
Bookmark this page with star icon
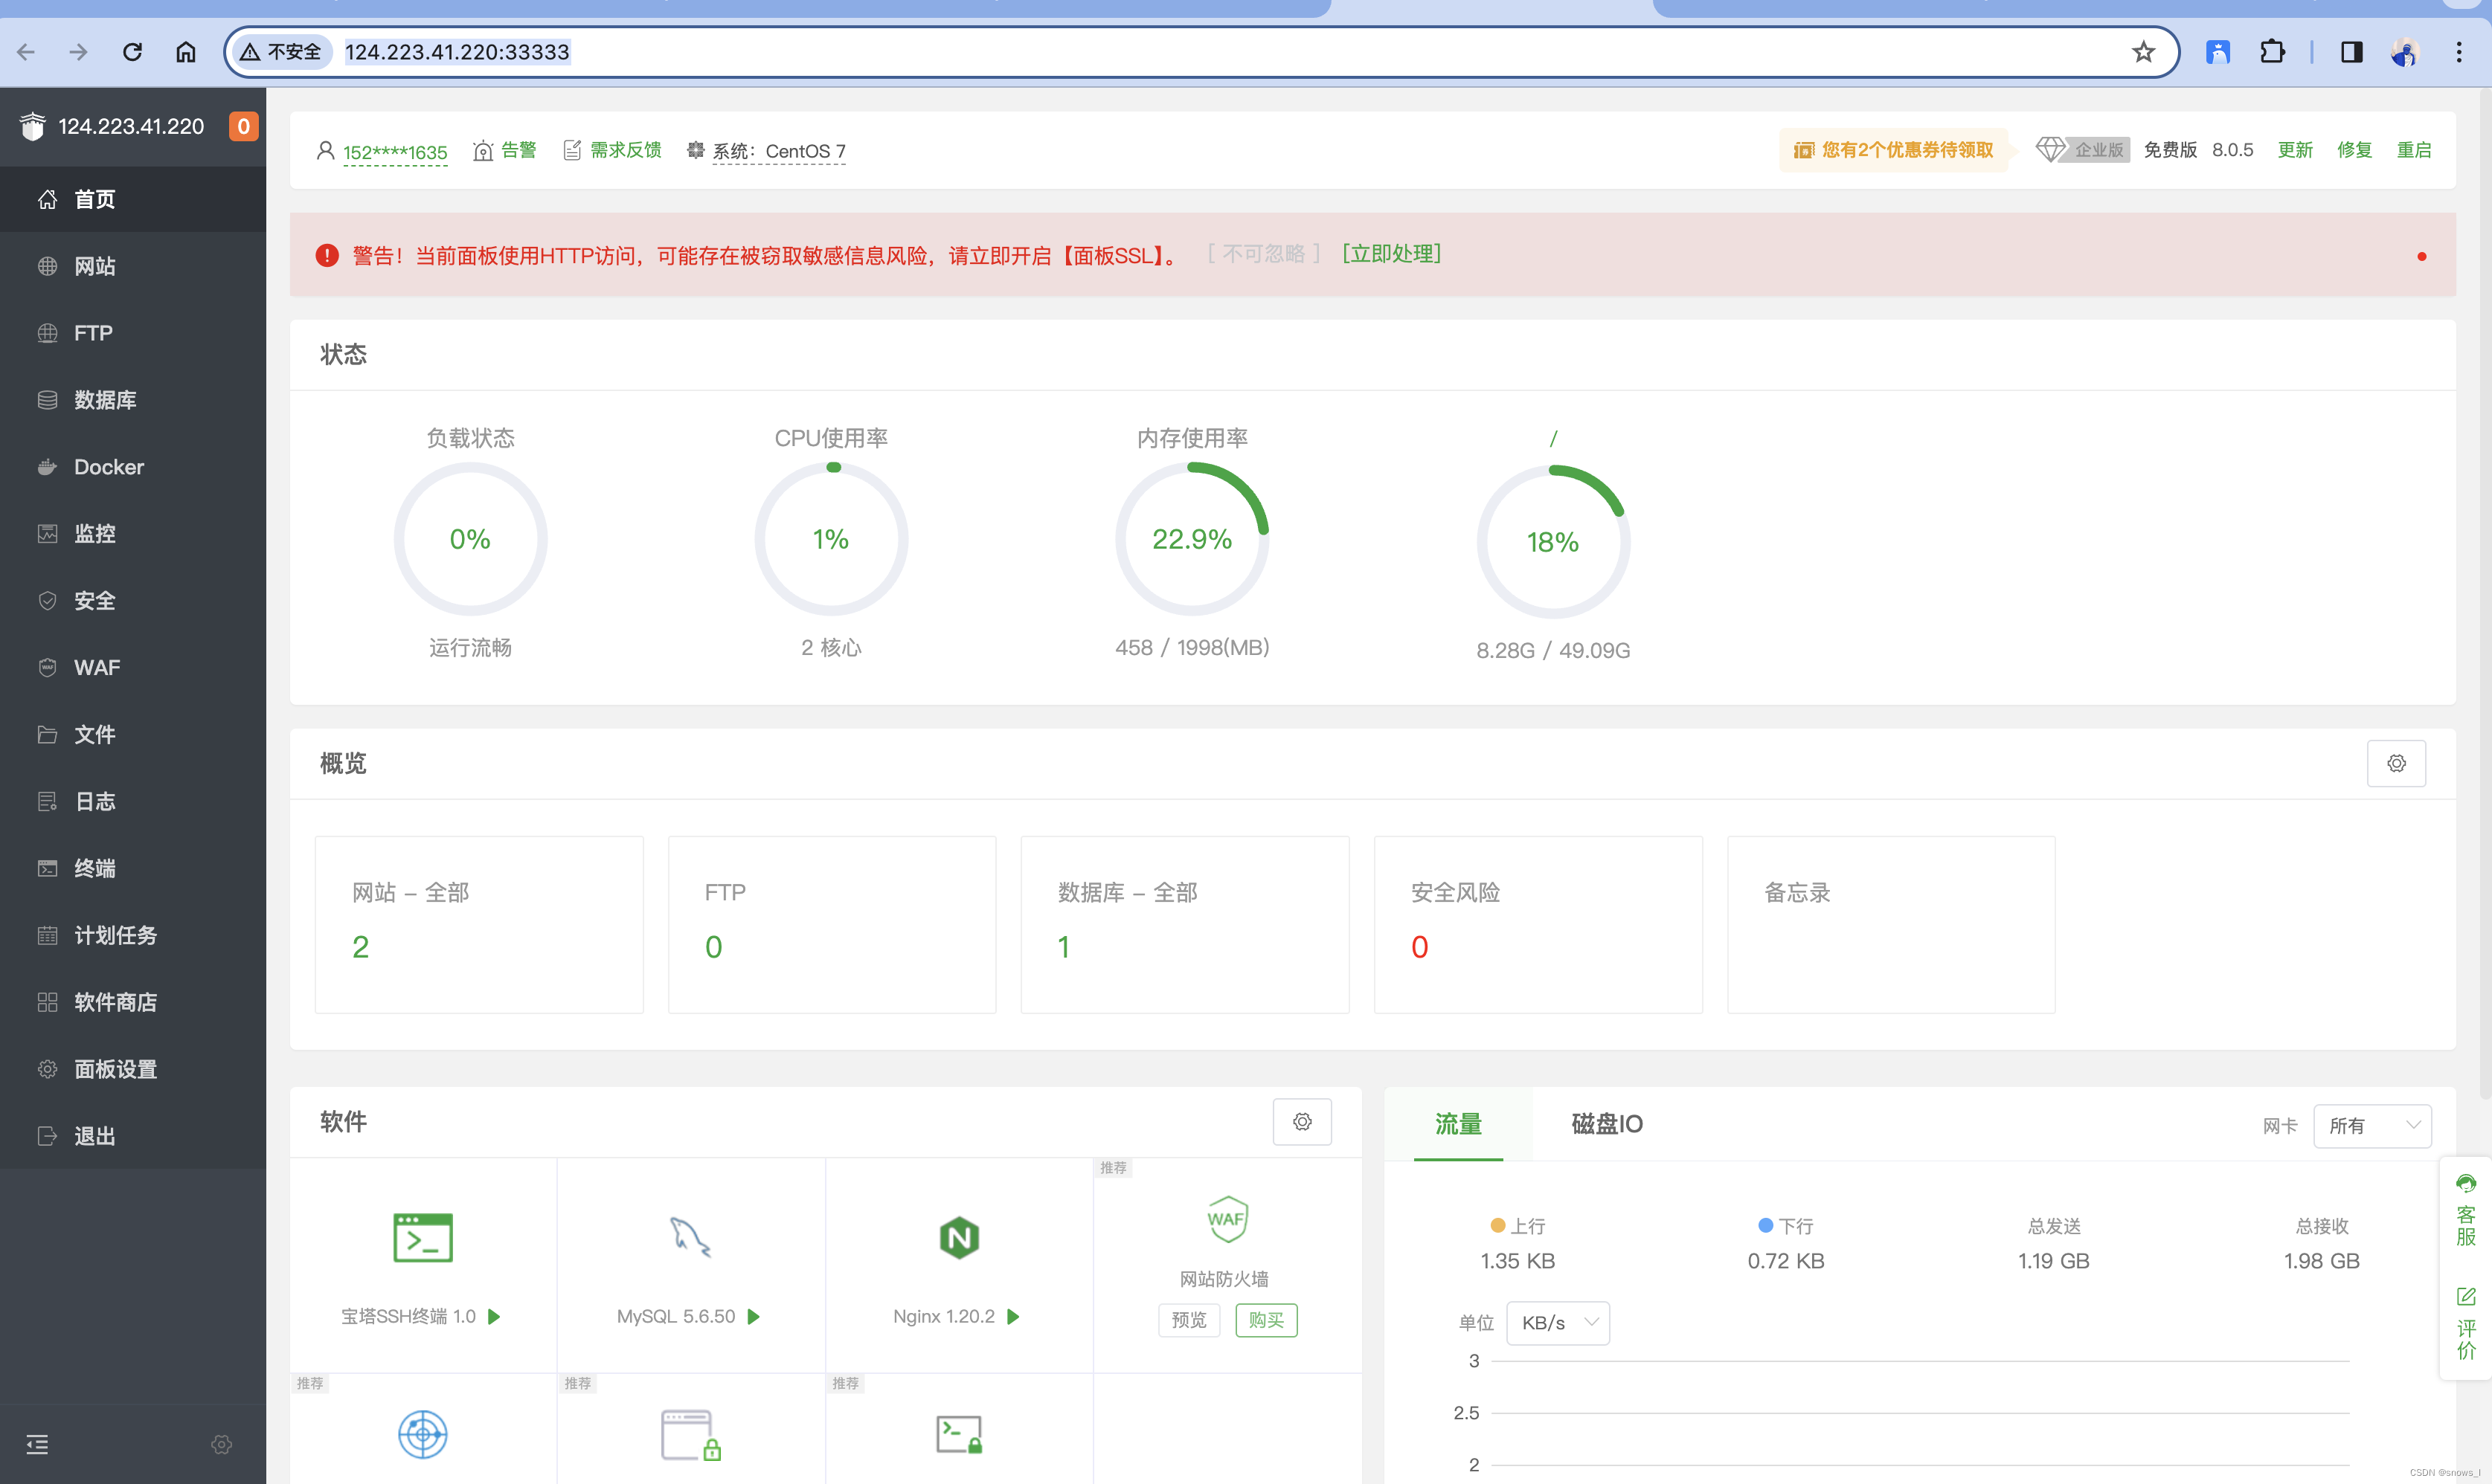pyautogui.click(x=2143, y=52)
